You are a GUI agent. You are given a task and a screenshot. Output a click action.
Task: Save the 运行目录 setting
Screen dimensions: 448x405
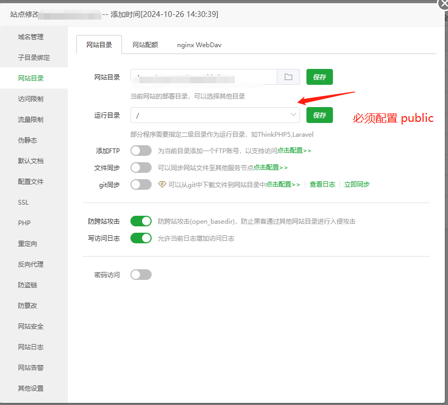coord(319,115)
